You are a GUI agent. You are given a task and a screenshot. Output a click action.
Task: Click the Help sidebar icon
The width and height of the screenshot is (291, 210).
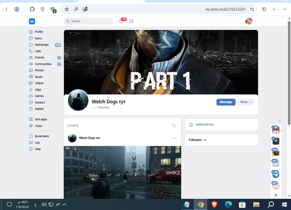(x=31, y=149)
